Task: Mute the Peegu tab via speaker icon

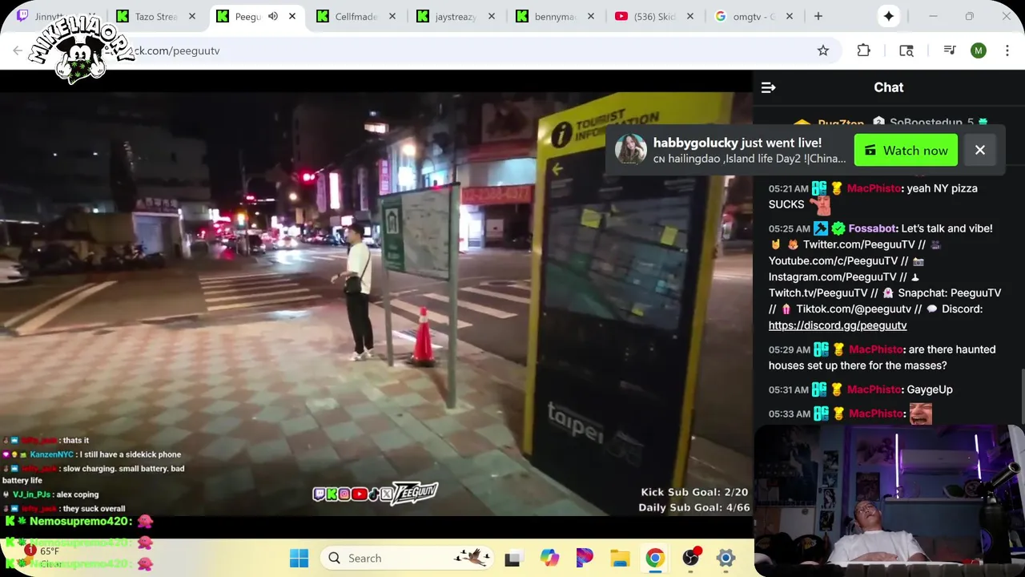Action: click(273, 16)
